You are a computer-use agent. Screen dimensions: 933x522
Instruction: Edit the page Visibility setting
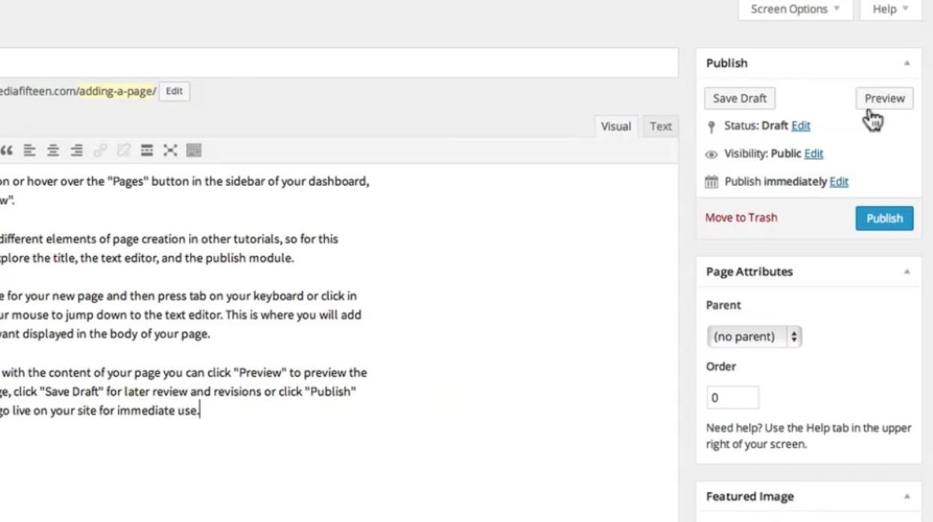(x=813, y=154)
